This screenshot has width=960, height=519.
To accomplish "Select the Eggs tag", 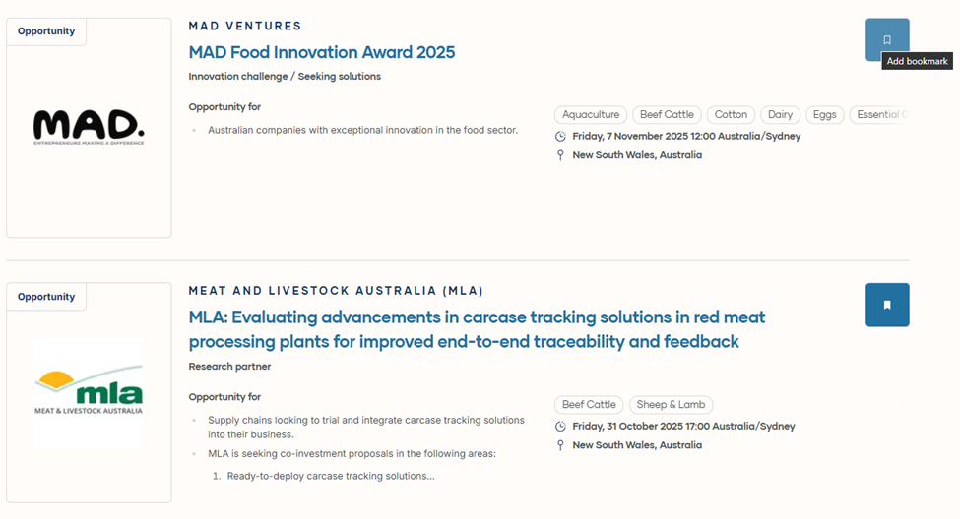I will click(x=825, y=115).
